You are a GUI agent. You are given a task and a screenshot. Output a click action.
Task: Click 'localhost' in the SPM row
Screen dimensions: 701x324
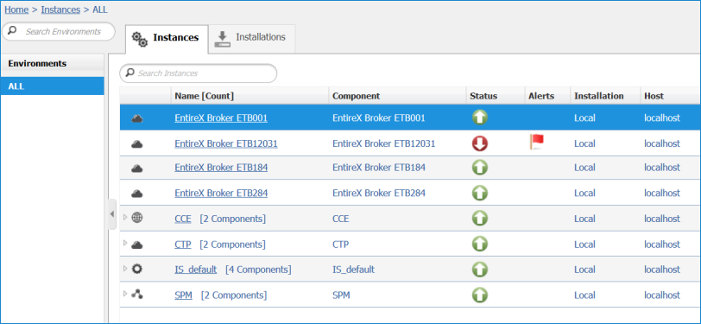[x=661, y=295]
